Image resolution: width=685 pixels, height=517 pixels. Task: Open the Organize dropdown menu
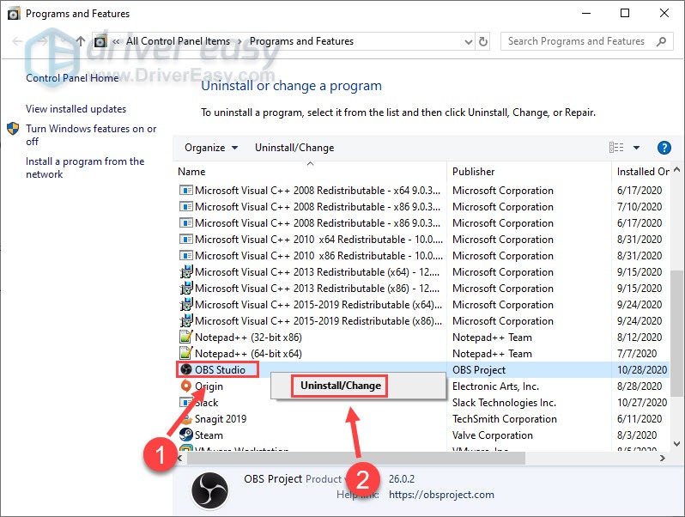(x=211, y=148)
